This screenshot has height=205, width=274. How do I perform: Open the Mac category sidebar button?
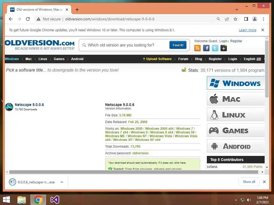click(x=236, y=99)
